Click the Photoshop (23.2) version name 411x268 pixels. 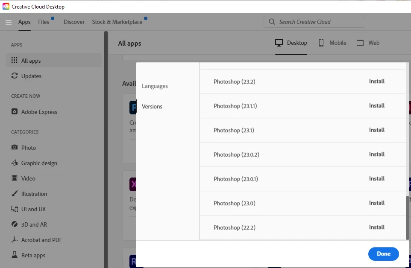pos(234,82)
